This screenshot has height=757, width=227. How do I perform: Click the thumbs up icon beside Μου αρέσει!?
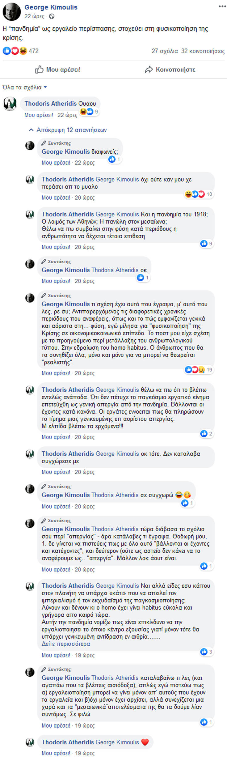[x=39, y=69]
